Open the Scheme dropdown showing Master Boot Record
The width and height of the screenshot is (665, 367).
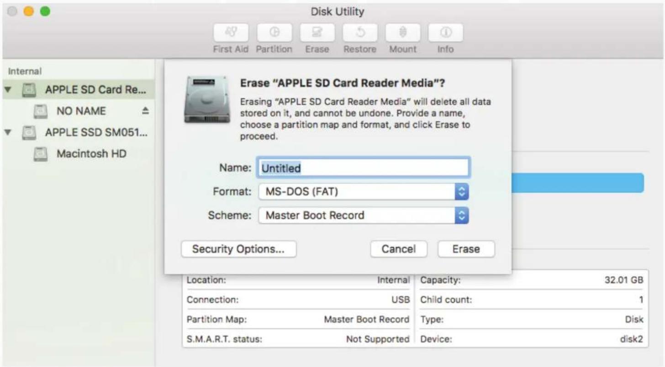pyautogui.click(x=364, y=215)
